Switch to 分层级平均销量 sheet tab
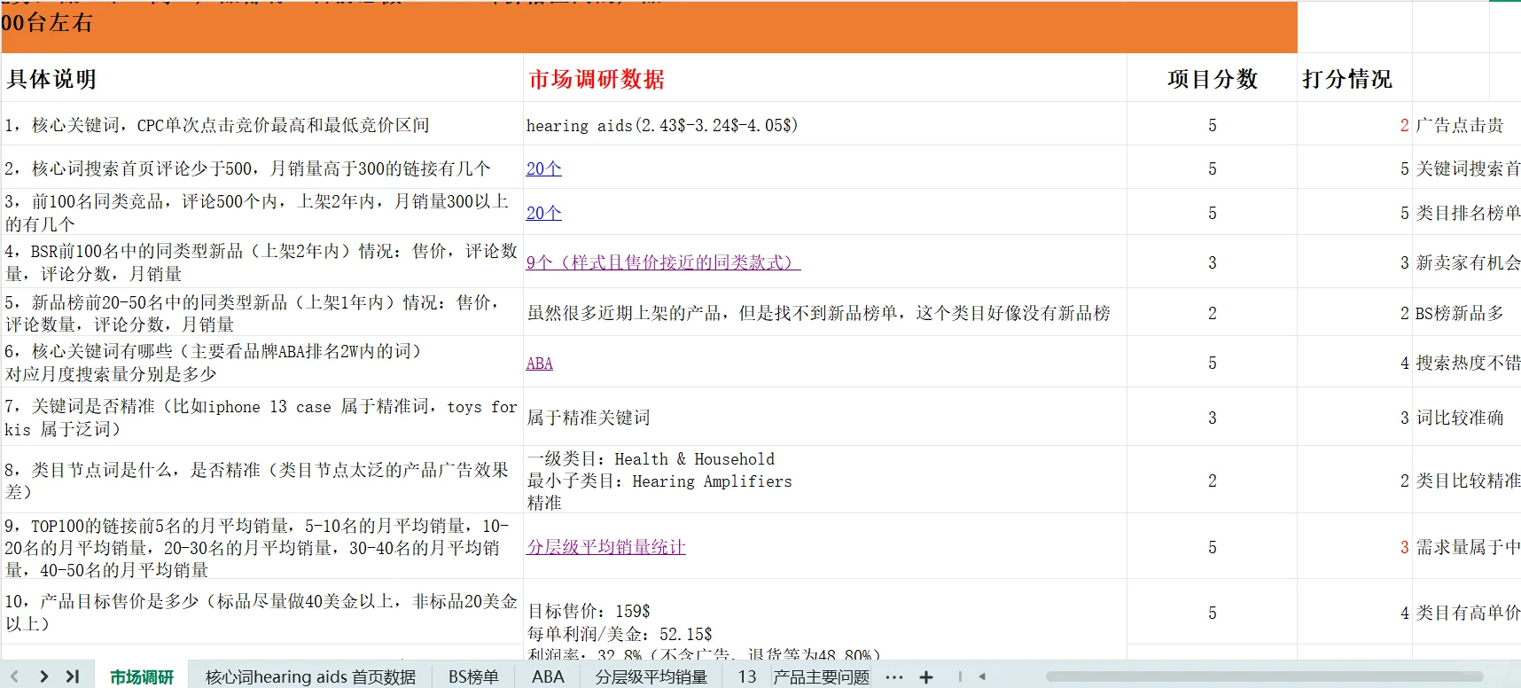Image resolution: width=1521 pixels, height=688 pixels. 651,676
